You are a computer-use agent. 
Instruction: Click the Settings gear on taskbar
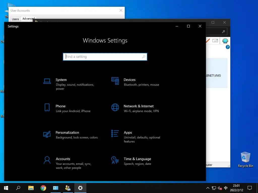pos(80,188)
